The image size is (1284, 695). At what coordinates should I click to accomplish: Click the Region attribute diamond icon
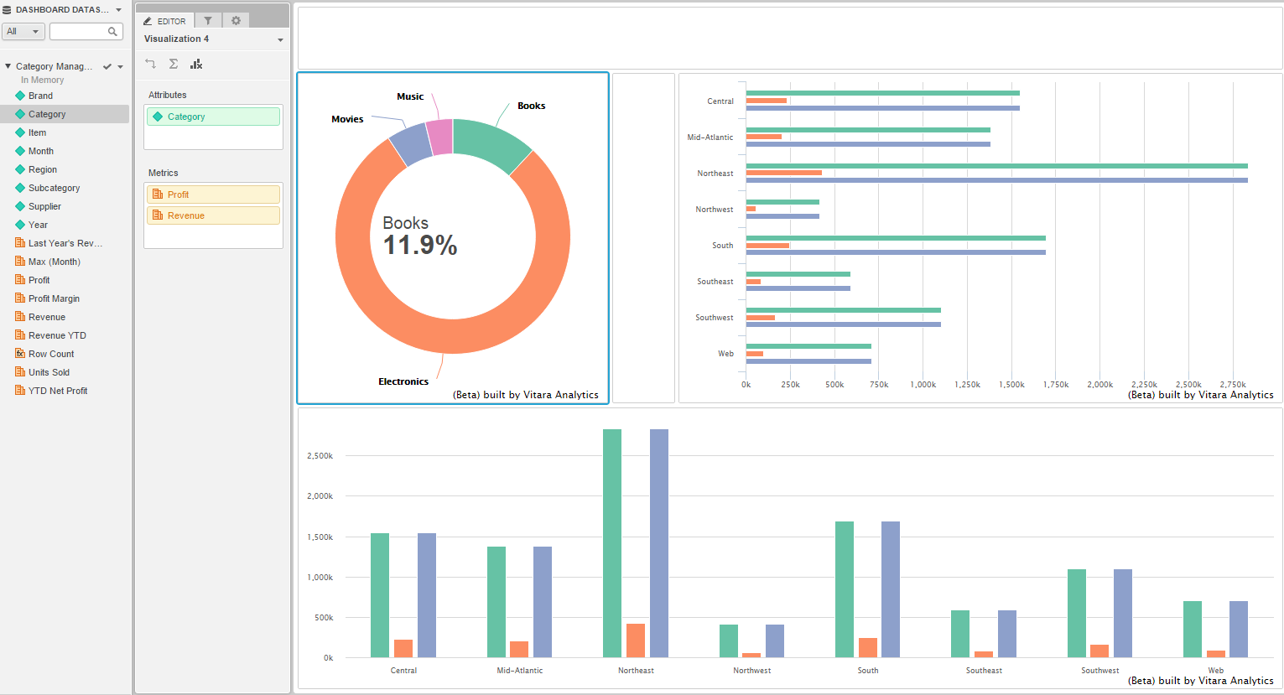pos(20,169)
